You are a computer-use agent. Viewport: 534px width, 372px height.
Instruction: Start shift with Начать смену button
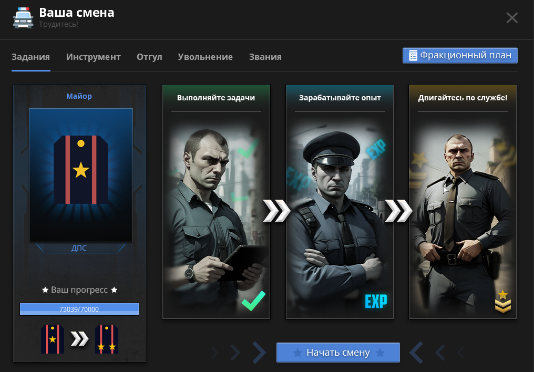tap(338, 352)
